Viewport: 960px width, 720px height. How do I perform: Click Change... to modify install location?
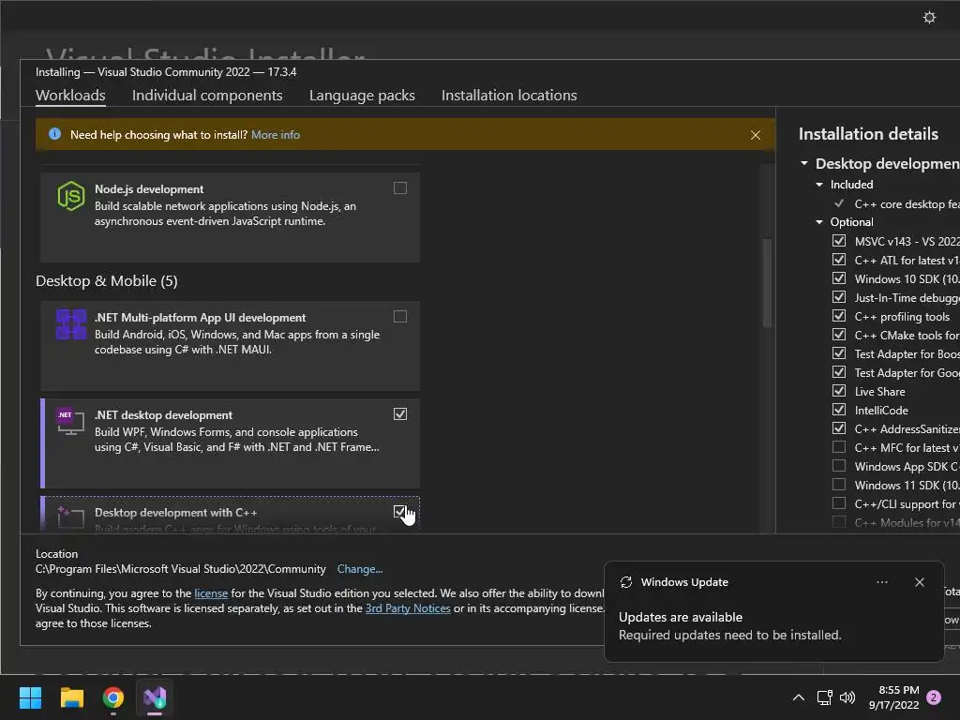(x=359, y=569)
